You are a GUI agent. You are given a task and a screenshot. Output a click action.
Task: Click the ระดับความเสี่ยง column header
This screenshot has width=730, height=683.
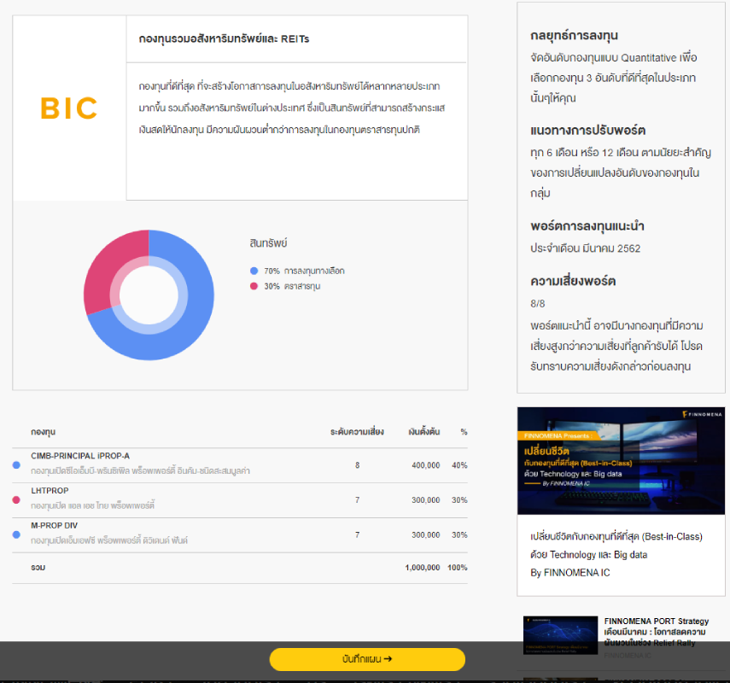tap(357, 432)
